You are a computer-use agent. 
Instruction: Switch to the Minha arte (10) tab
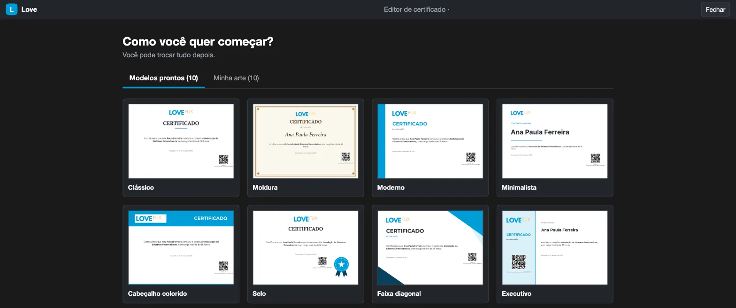(x=236, y=78)
